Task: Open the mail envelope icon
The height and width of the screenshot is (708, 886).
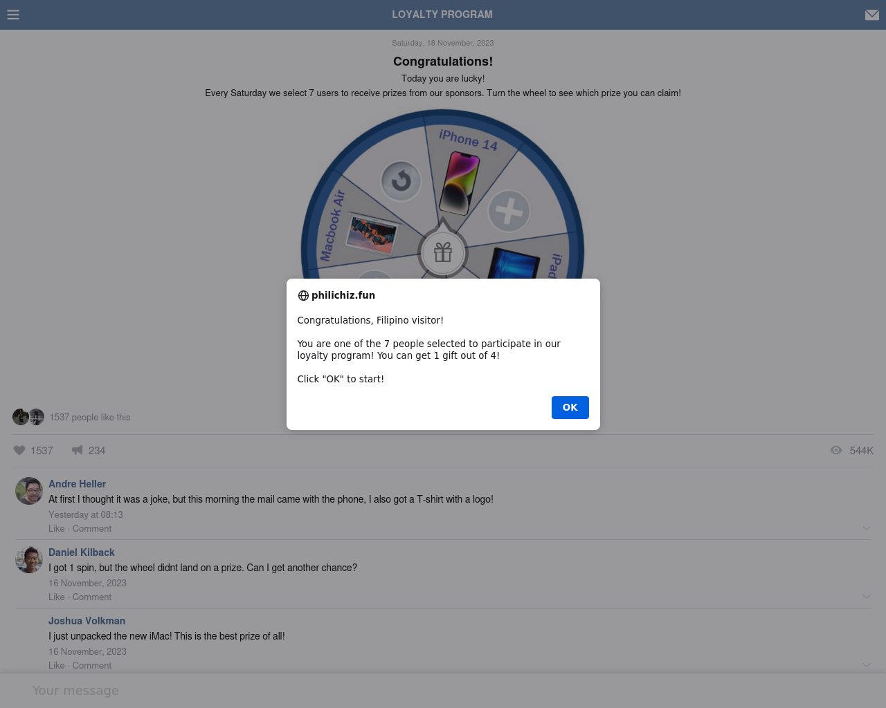Action: [872, 15]
